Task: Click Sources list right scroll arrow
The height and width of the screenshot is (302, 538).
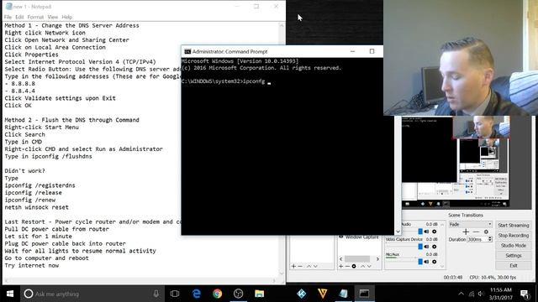Action: [x=377, y=259]
